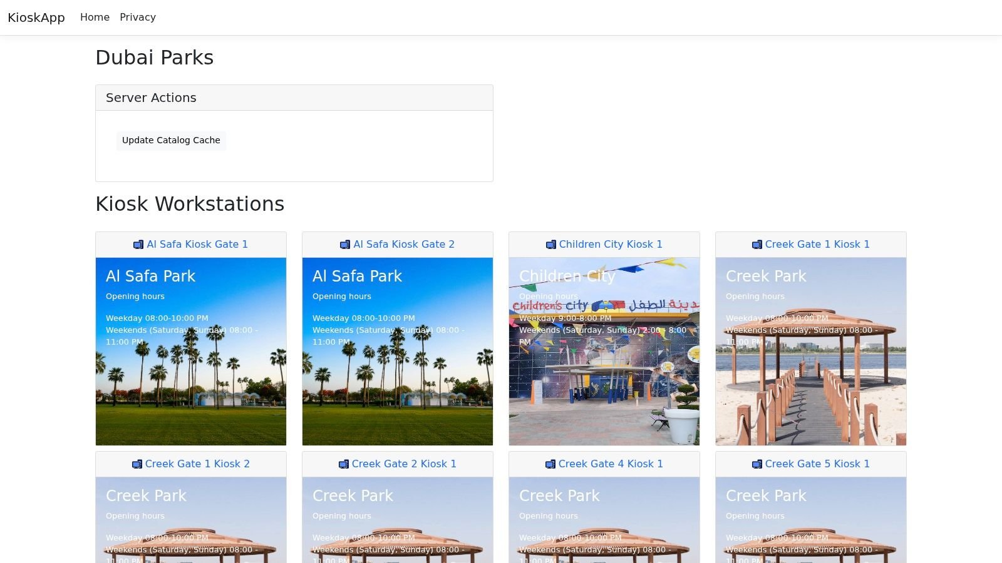Open Creek Gate 1 Kiosk 1 link
This screenshot has height=563, width=1002.
[x=817, y=245]
